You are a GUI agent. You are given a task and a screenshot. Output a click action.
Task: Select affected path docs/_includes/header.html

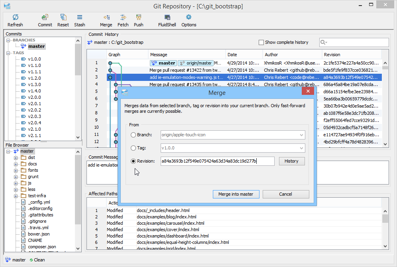[163, 210]
